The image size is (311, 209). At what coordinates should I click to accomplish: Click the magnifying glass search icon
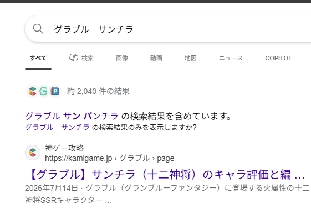[x=38, y=29]
